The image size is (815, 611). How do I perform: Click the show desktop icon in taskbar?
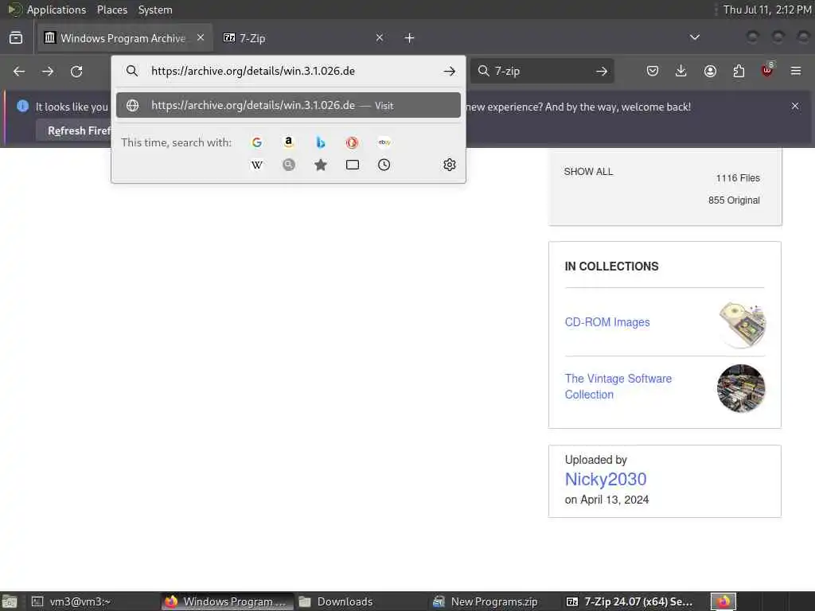pyautogui.click(x=10, y=601)
